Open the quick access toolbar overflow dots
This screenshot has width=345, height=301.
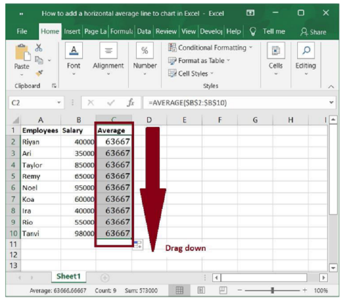click(21, 14)
